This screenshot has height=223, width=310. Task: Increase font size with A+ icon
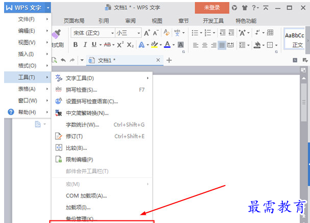[x=147, y=33]
